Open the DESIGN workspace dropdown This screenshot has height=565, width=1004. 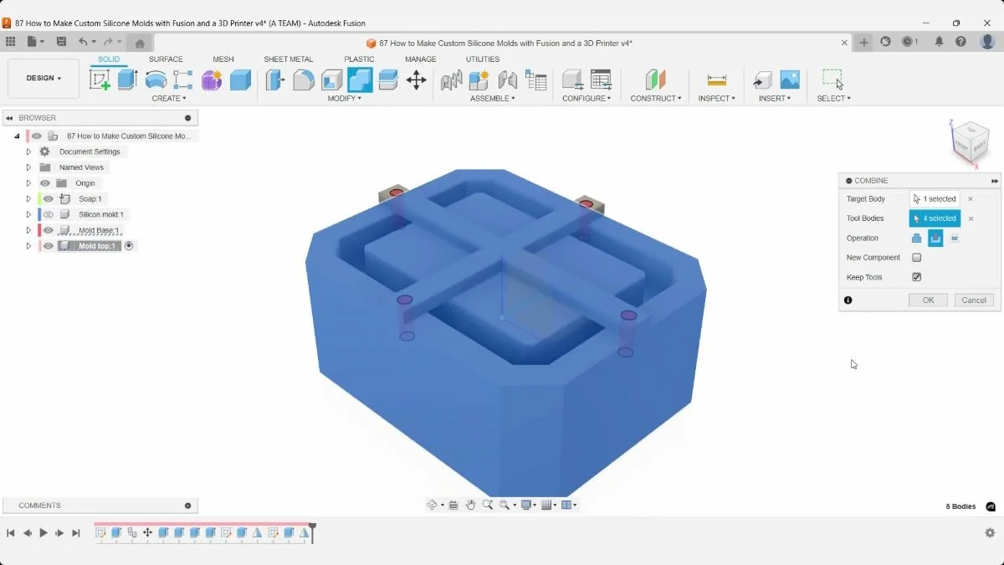point(44,79)
